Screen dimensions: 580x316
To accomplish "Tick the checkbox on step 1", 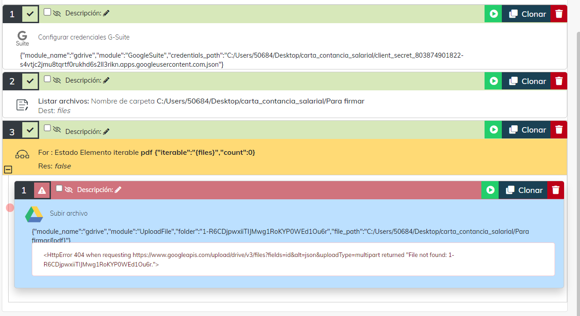I will (x=47, y=12).
